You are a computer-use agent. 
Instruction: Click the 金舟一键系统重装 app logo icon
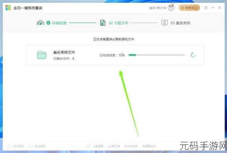[8, 8]
